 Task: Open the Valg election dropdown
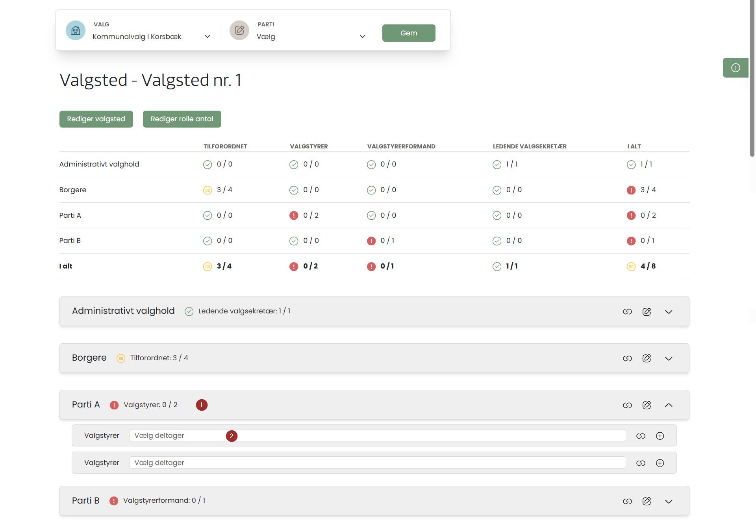pyautogui.click(x=152, y=37)
